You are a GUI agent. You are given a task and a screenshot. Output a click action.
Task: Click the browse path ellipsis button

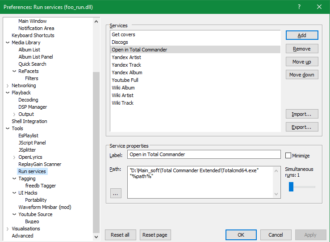116,193
